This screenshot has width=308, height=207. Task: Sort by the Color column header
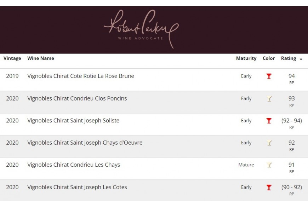tap(269, 58)
